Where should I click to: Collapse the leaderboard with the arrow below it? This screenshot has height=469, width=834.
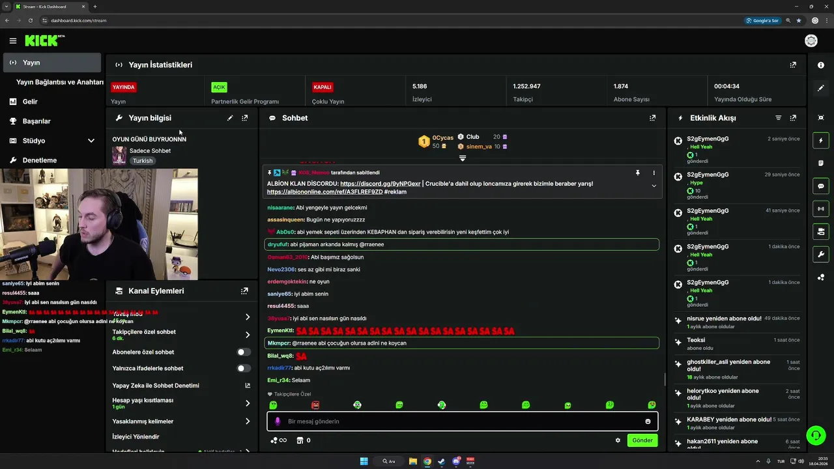coord(463,158)
